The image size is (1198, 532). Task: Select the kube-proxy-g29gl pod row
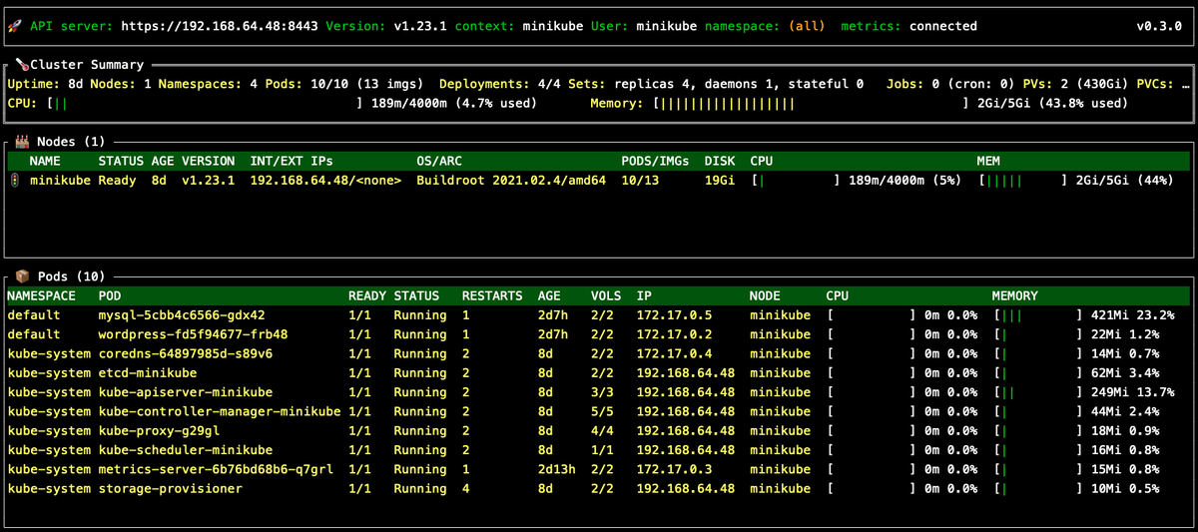click(x=599, y=431)
